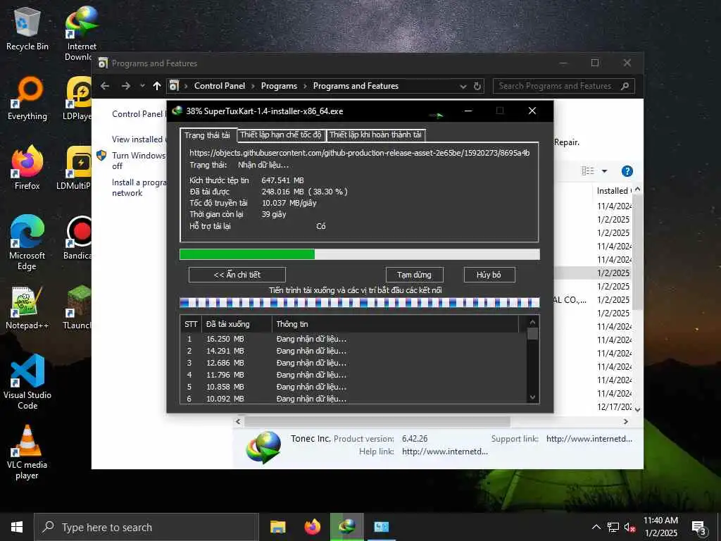Cancel download with 'Hủy bỏ' button
This screenshot has height=541, width=721.
[x=489, y=275]
